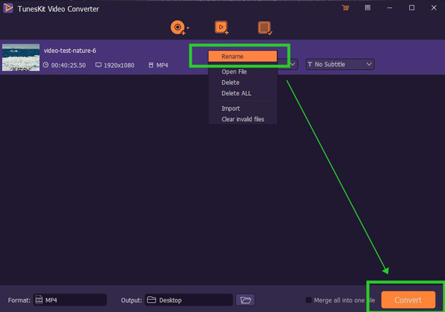This screenshot has height=312, width=445.
Task: Click the video-test-nature-6 file name
Action: (x=70, y=51)
